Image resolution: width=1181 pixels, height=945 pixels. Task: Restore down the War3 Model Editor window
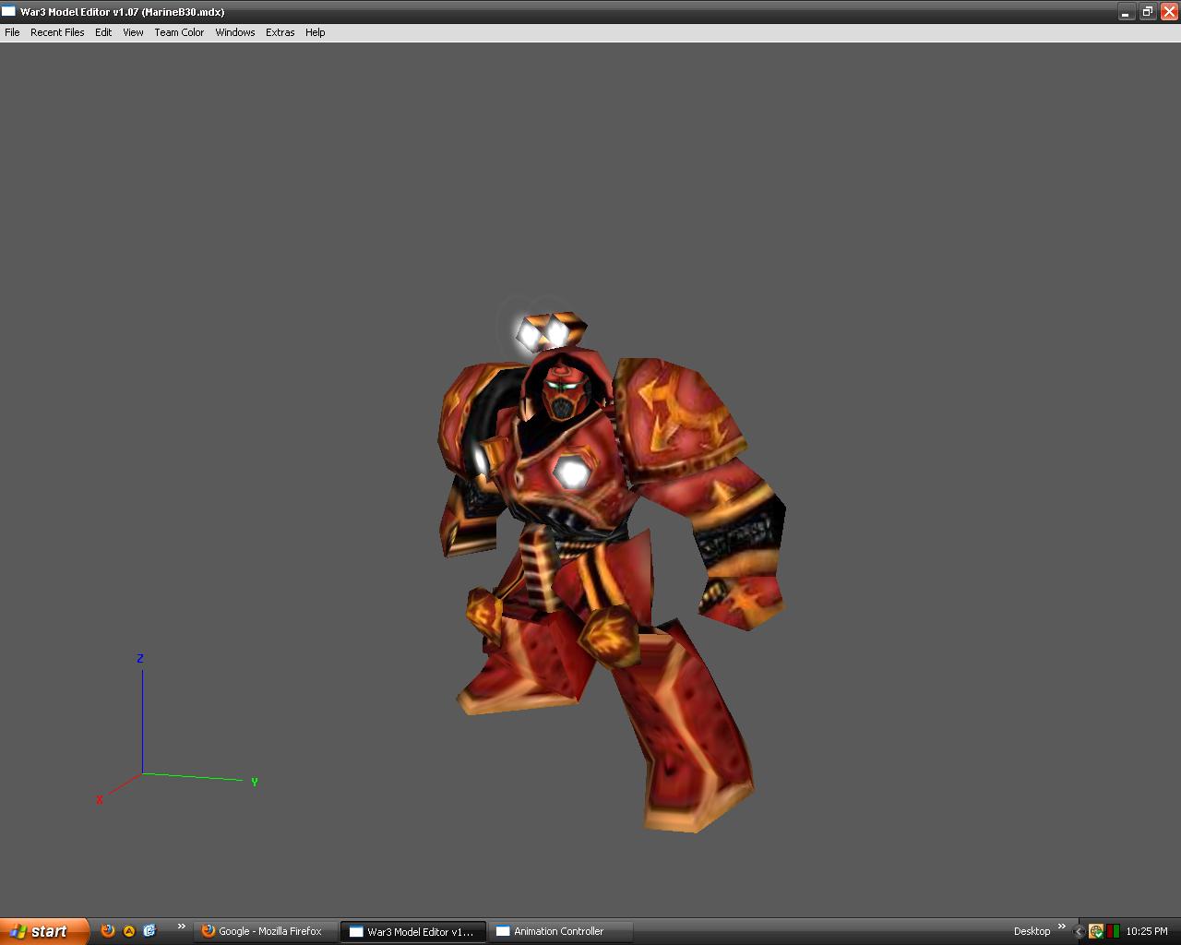click(x=1147, y=12)
